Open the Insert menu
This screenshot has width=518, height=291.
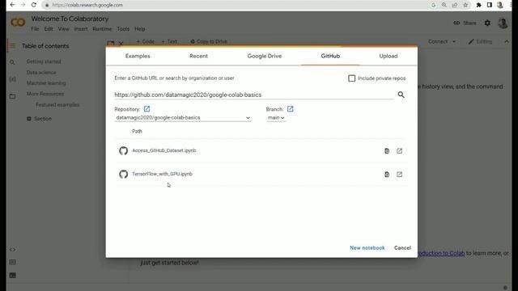(81, 29)
